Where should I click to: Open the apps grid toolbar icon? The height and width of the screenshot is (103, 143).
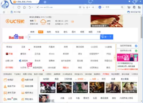click(x=139, y=7)
